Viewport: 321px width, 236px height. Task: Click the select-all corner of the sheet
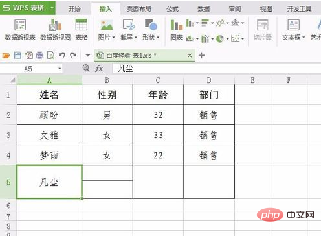tap(12, 80)
